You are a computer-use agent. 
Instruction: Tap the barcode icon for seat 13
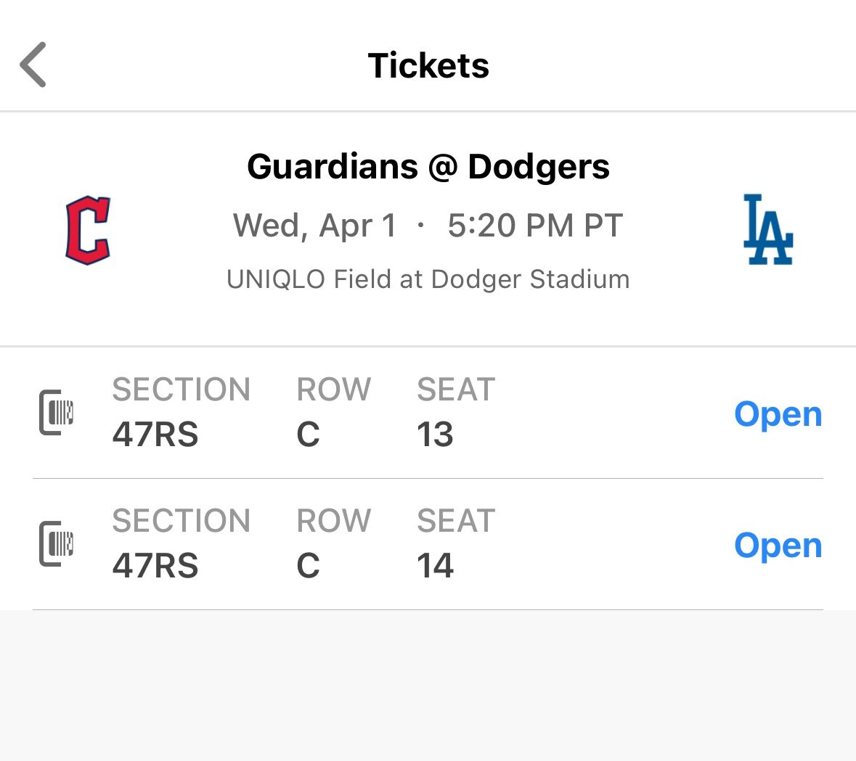click(57, 413)
